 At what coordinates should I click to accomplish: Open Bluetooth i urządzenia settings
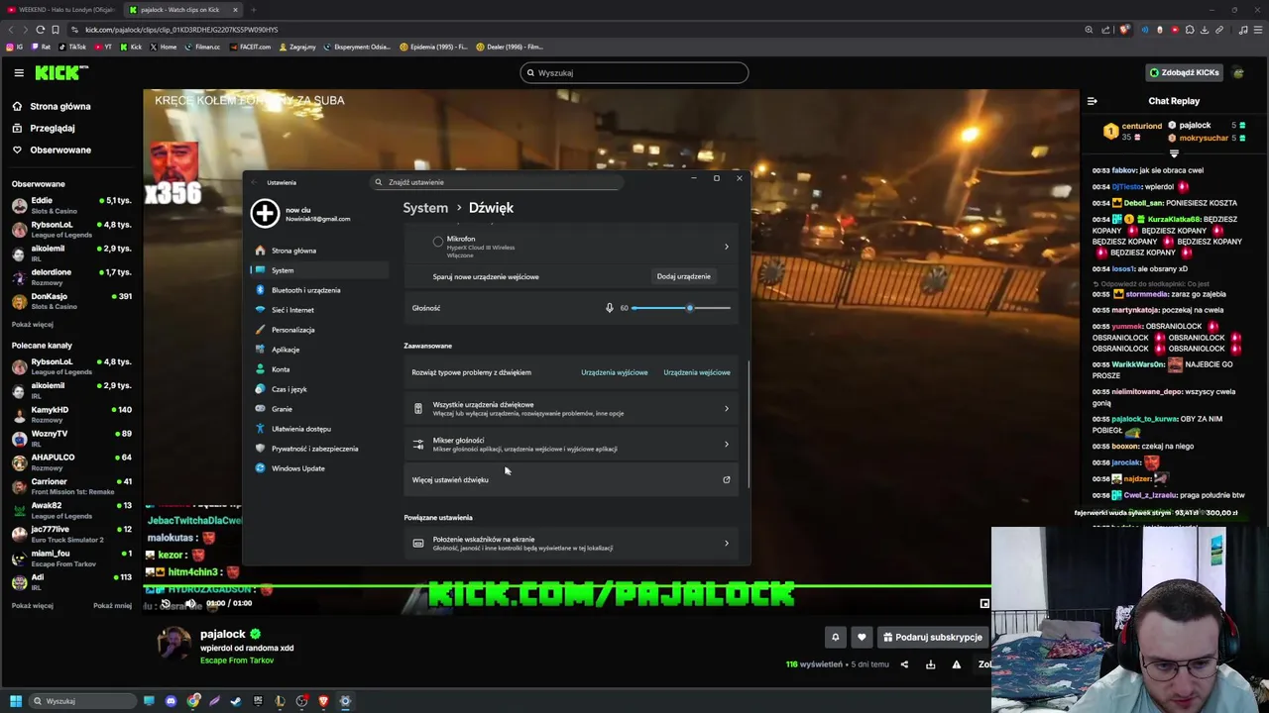318,290
